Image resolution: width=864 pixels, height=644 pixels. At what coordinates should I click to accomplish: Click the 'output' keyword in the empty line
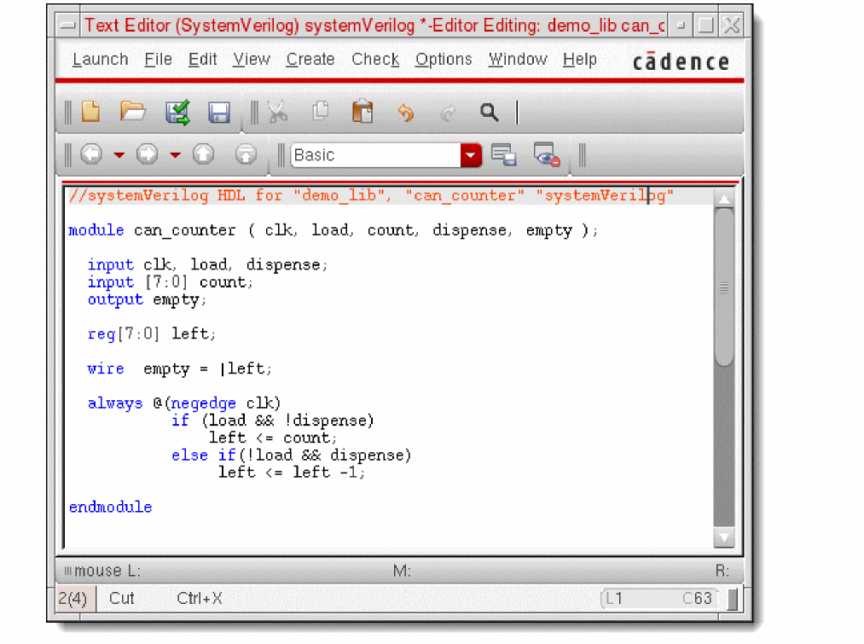click(115, 299)
